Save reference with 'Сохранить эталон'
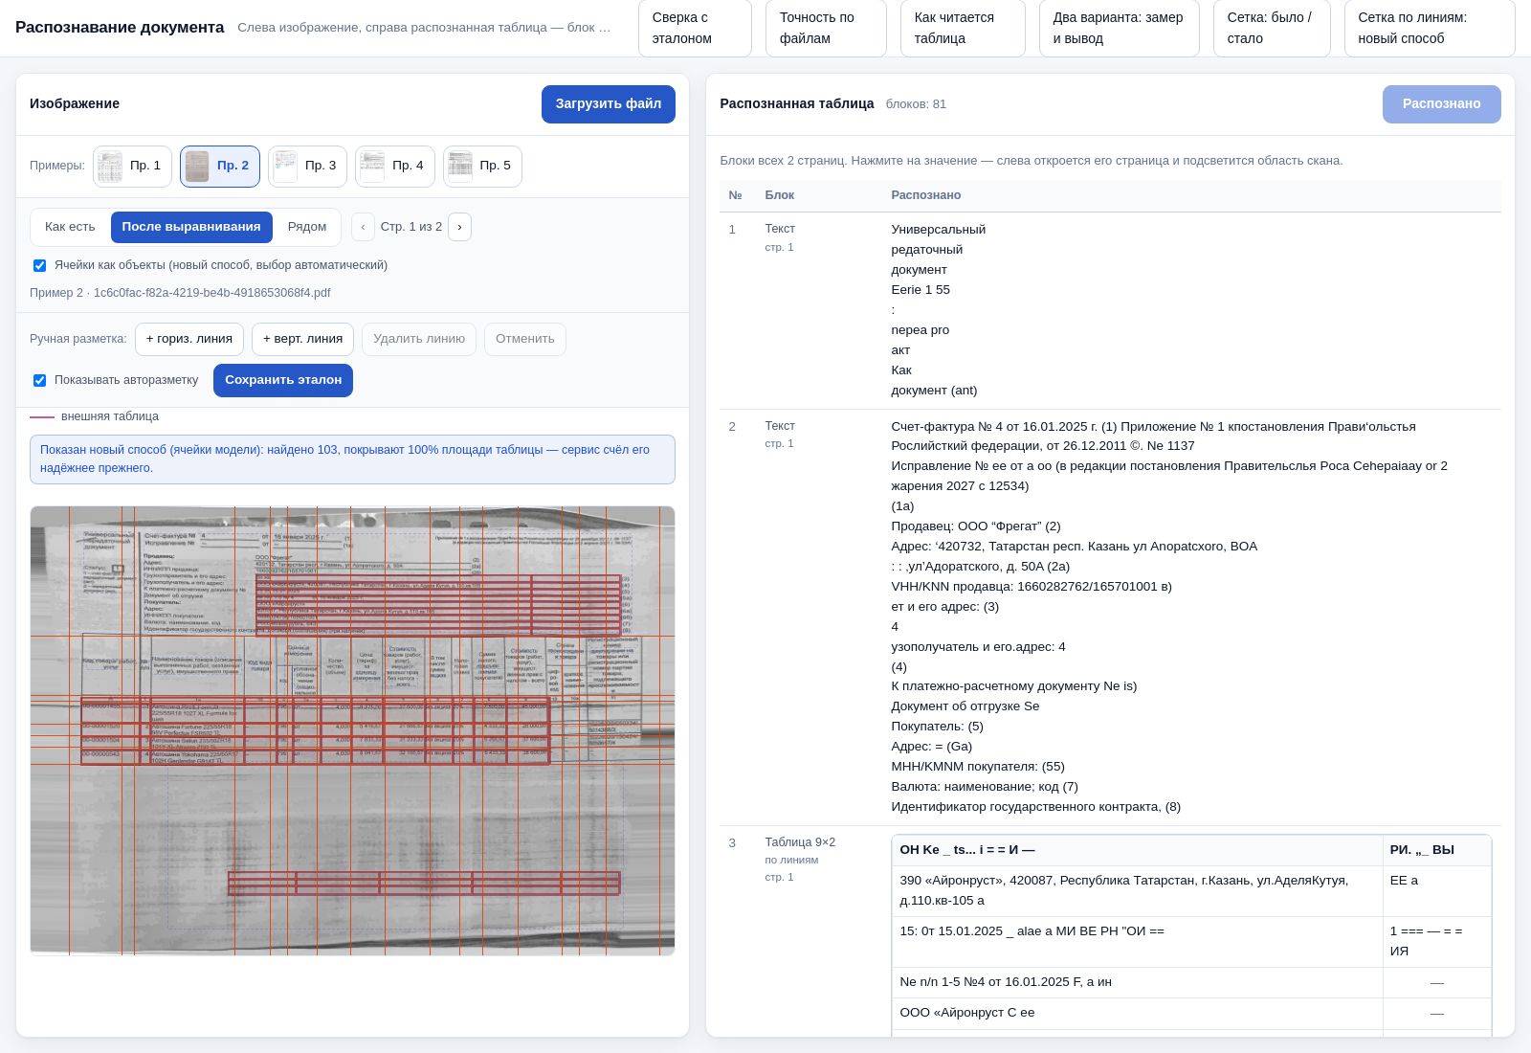 283,381
